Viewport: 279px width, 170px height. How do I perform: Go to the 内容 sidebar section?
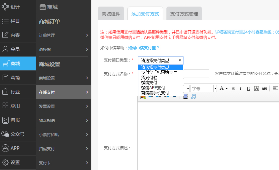pos(18,35)
